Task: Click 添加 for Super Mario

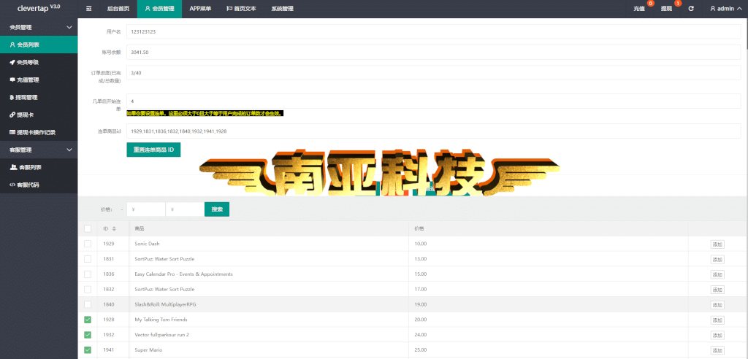Action: (x=717, y=350)
